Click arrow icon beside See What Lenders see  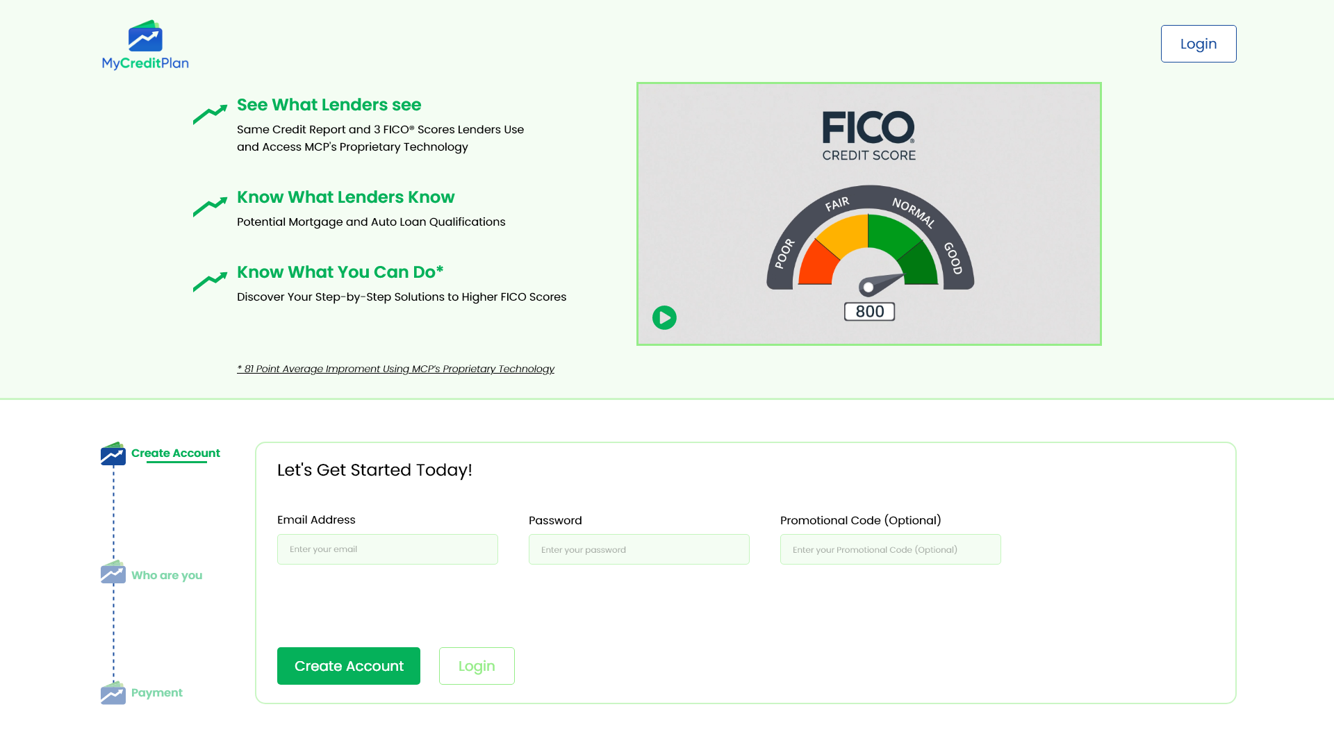(x=210, y=114)
